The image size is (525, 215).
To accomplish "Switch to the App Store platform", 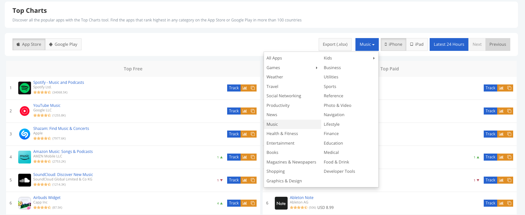I will tap(29, 44).
